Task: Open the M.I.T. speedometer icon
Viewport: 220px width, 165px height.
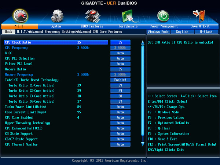Action: tap(21, 16)
